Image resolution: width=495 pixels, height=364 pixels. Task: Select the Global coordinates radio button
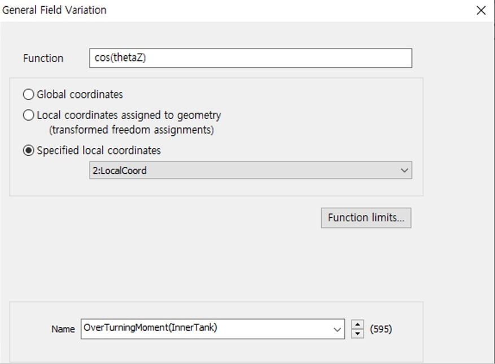point(29,94)
